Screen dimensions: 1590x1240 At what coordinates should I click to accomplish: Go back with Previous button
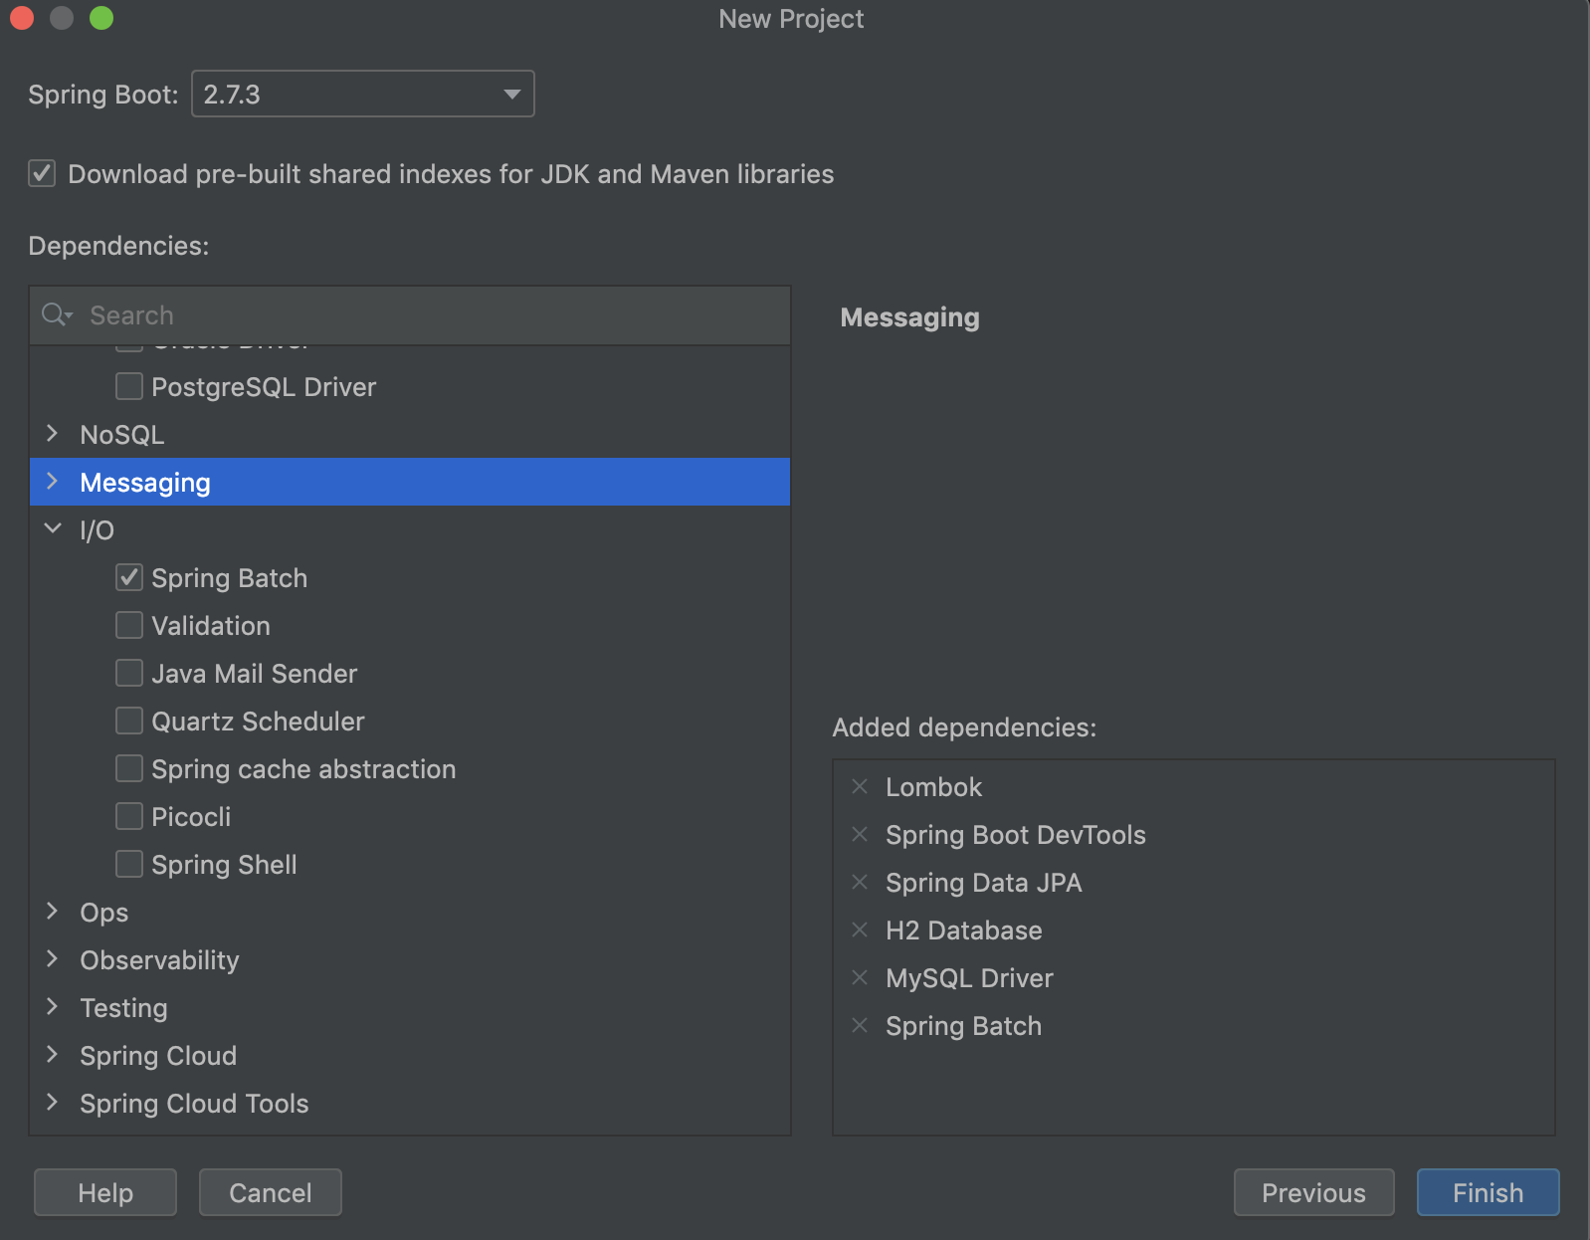click(1313, 1192)
